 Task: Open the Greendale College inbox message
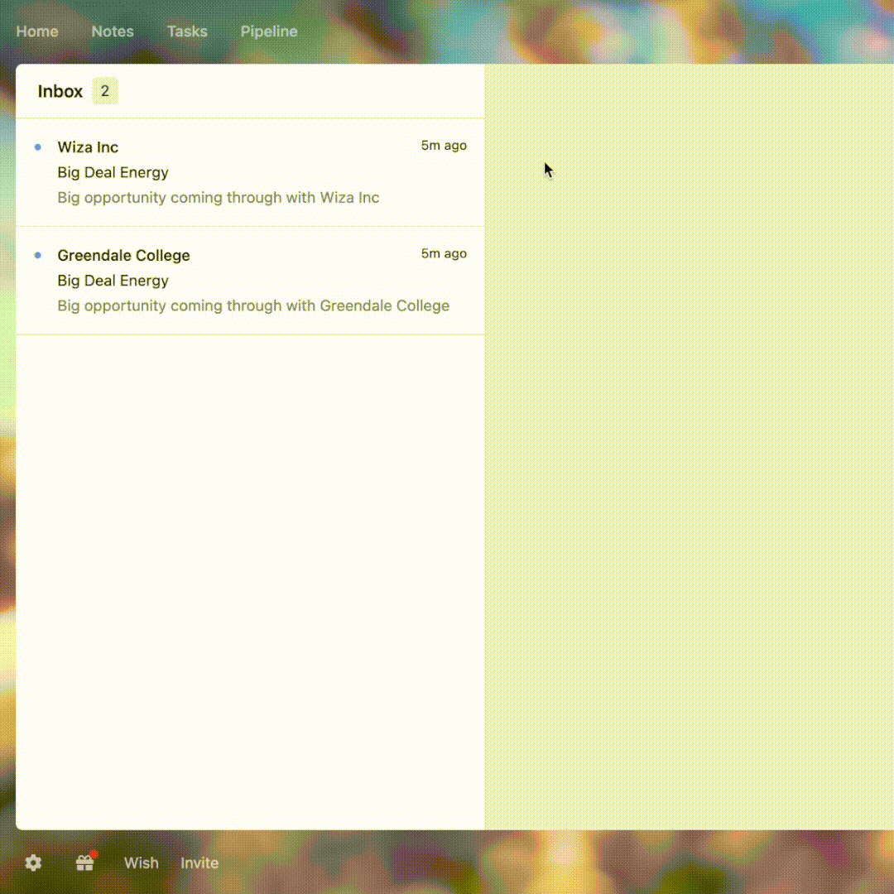250,281
